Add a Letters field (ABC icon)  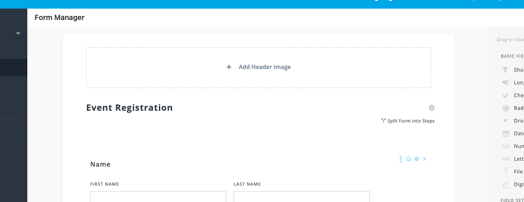[x=512, y=159]
